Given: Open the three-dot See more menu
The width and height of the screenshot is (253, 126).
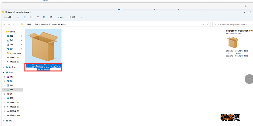Looking at the screenshot, I should [82, 17].
